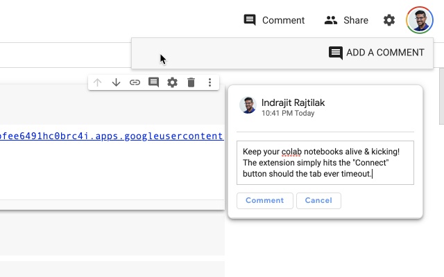
Task: Click inside the comment text box
Action: (325, 163)
